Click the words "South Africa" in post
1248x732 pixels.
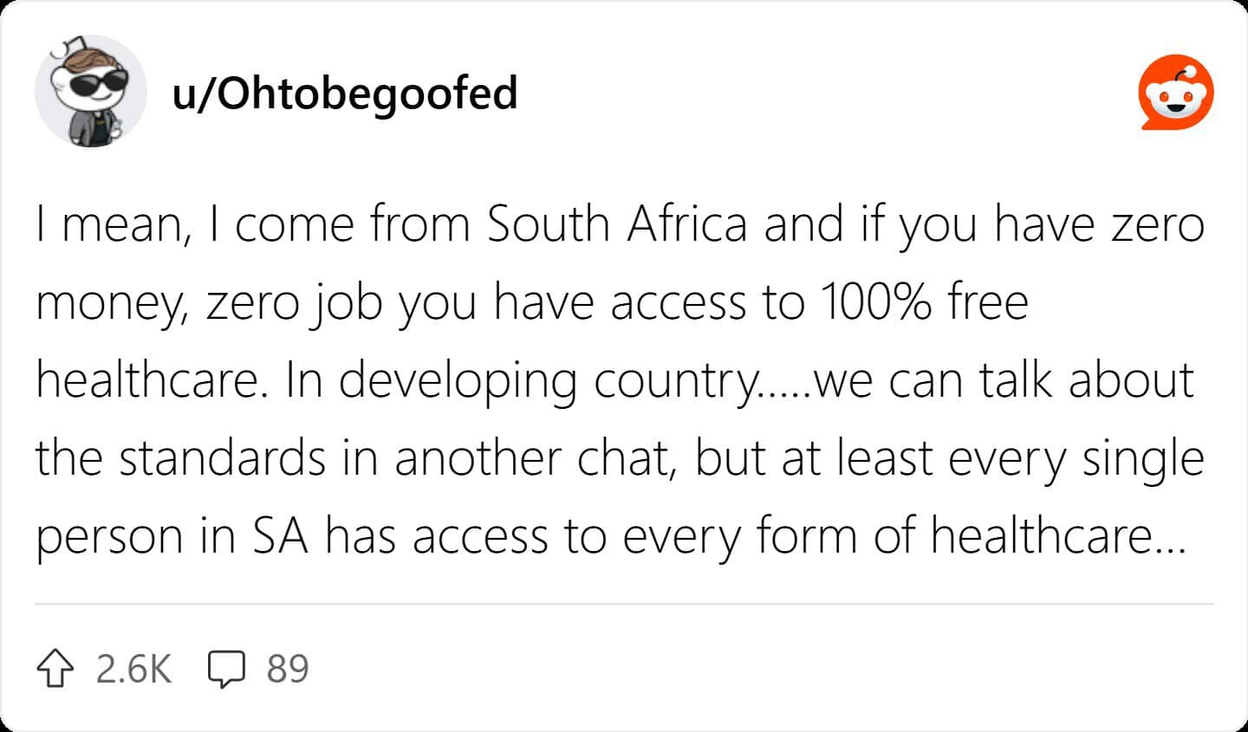coord(616,224)
